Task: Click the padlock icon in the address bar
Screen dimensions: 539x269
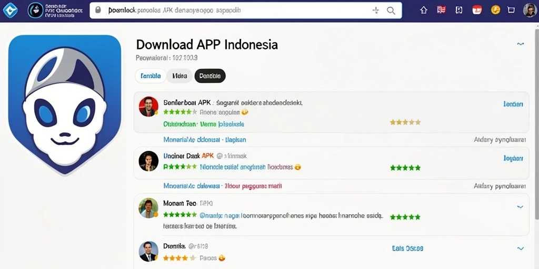Action: 98,10
